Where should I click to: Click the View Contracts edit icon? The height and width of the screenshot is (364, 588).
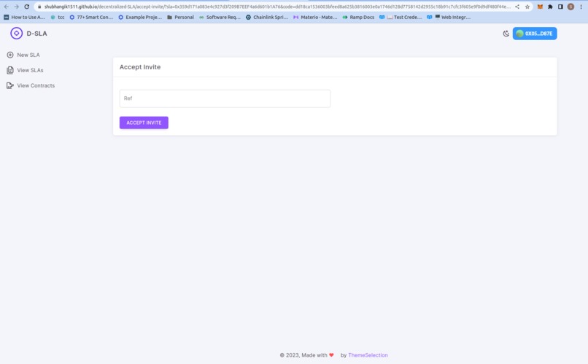tap(10, 85)
